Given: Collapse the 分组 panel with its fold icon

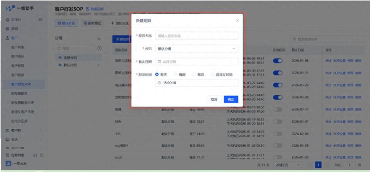Looking at the screenshot, I should [x=99, y=38].
